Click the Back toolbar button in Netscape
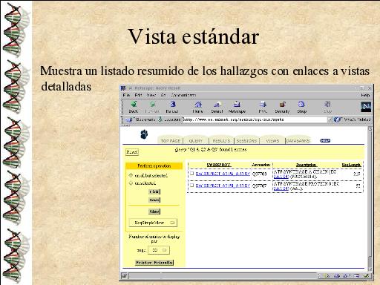380x285 pixels. click(x=134, y=107)
